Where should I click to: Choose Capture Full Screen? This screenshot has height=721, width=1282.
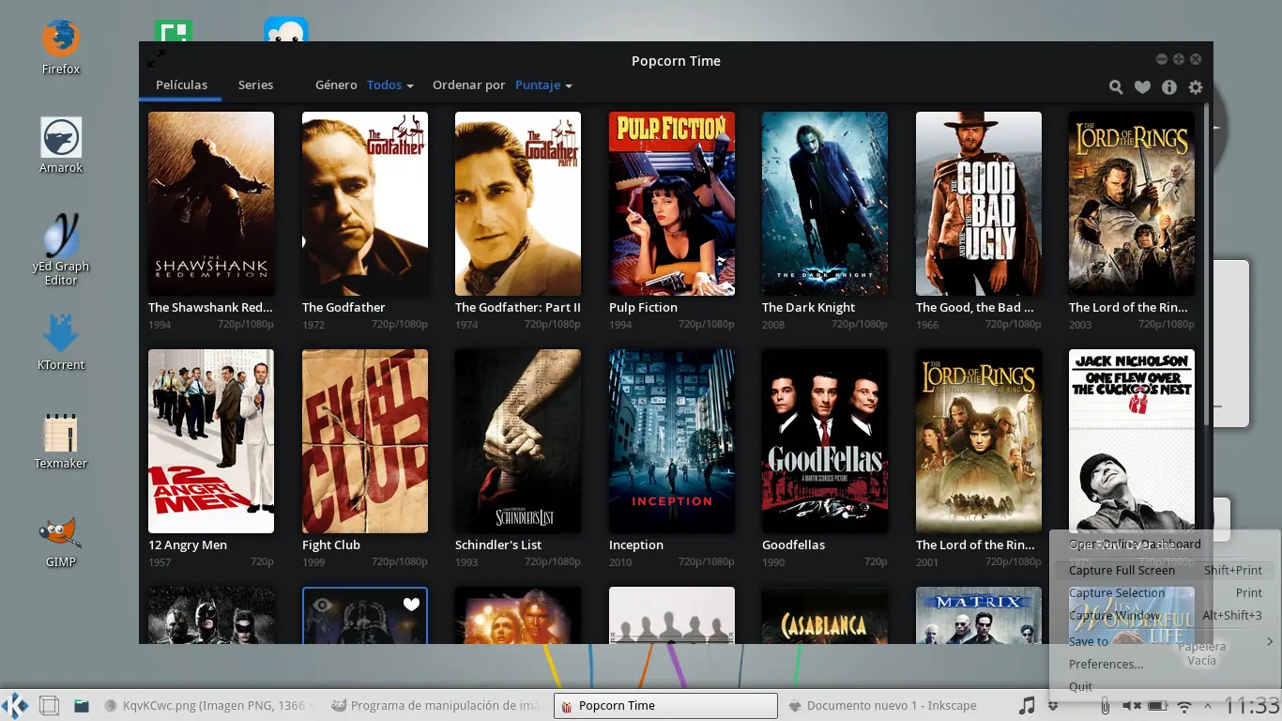pos(1164,570)
